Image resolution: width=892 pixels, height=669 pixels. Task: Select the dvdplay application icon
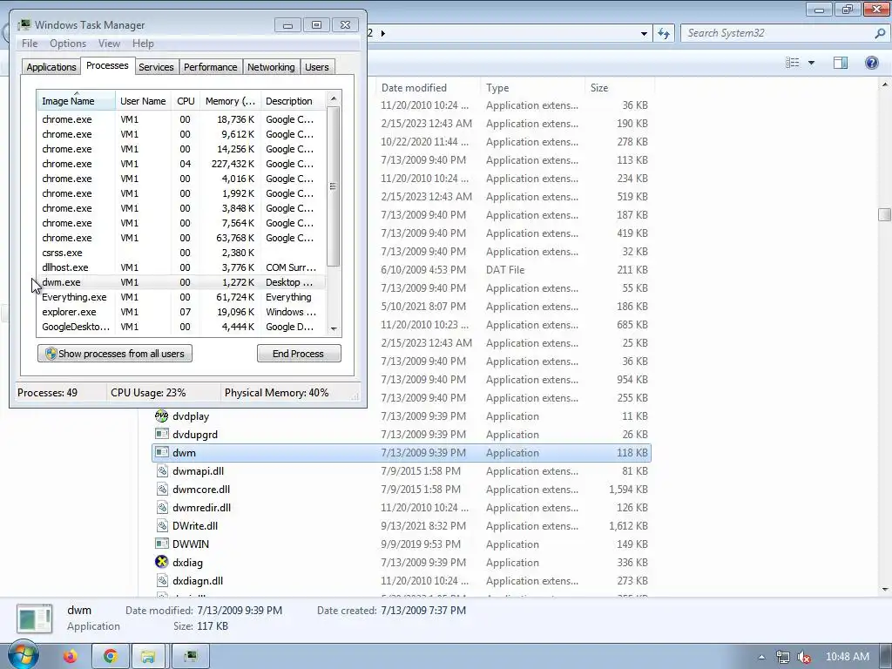[x=161, y=416]
